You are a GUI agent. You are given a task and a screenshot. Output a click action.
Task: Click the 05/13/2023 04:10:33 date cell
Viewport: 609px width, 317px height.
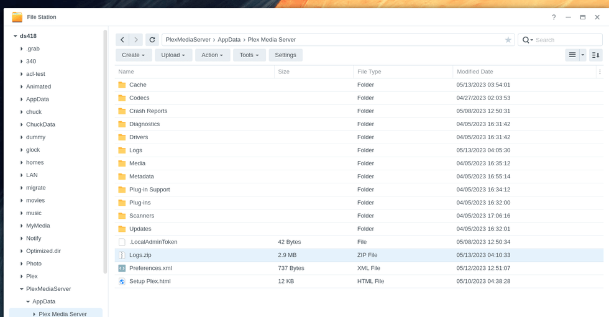(483, 255)
